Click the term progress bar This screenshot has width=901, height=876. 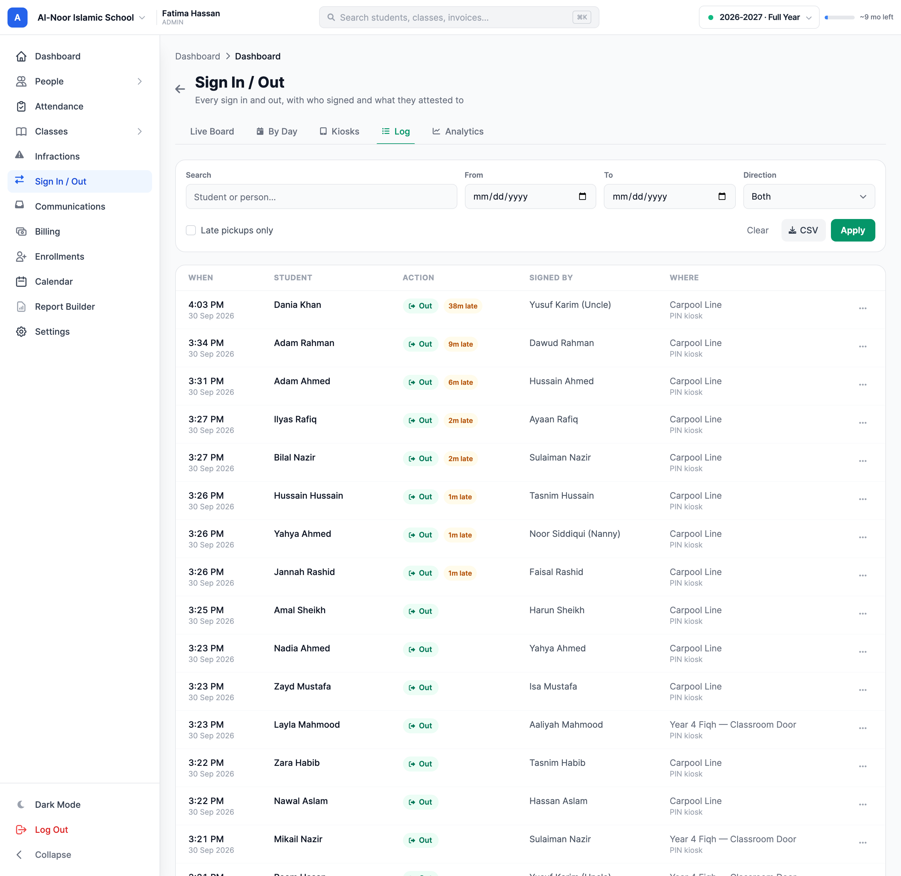pyautogui.click(x=839, y=18)
